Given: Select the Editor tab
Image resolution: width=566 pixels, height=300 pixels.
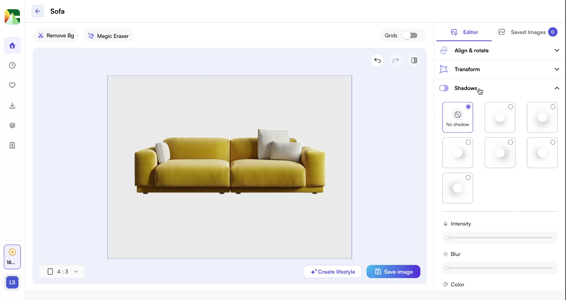Looking at the screenshot, I should (x=464, y=32).
